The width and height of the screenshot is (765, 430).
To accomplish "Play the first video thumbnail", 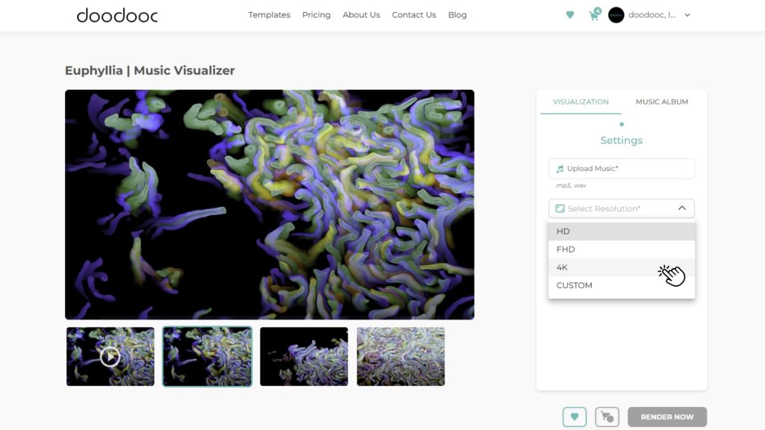I will click(110, 357).
